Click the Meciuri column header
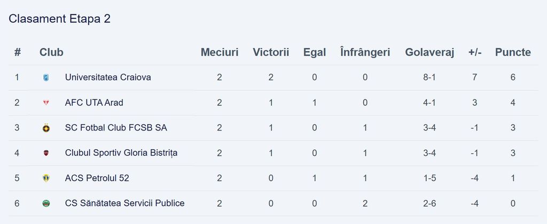This screenshot has width=547, height=224. 220,52
